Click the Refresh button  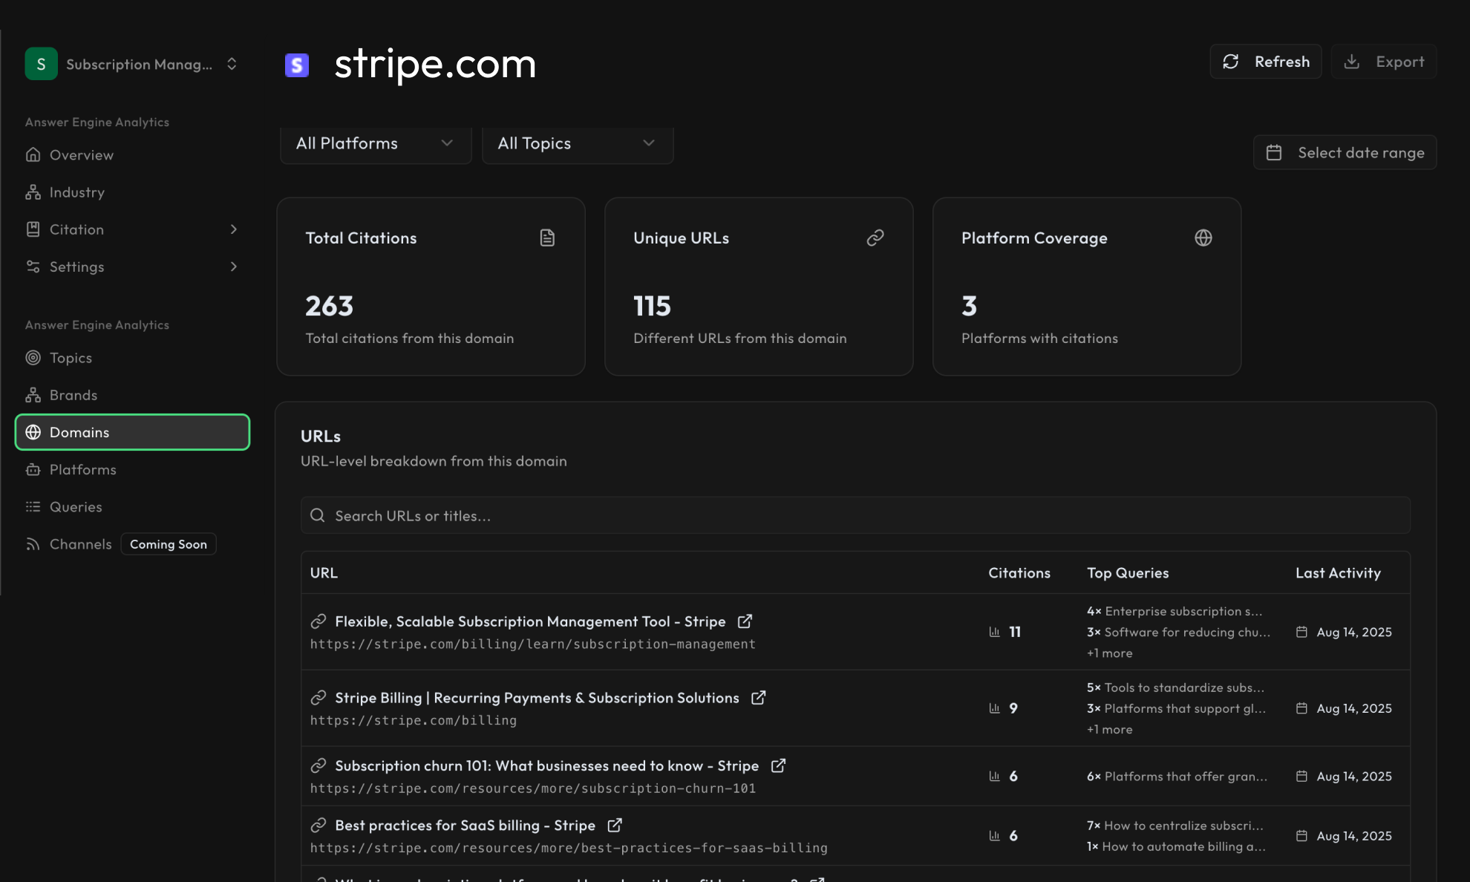click(1266, 62)
